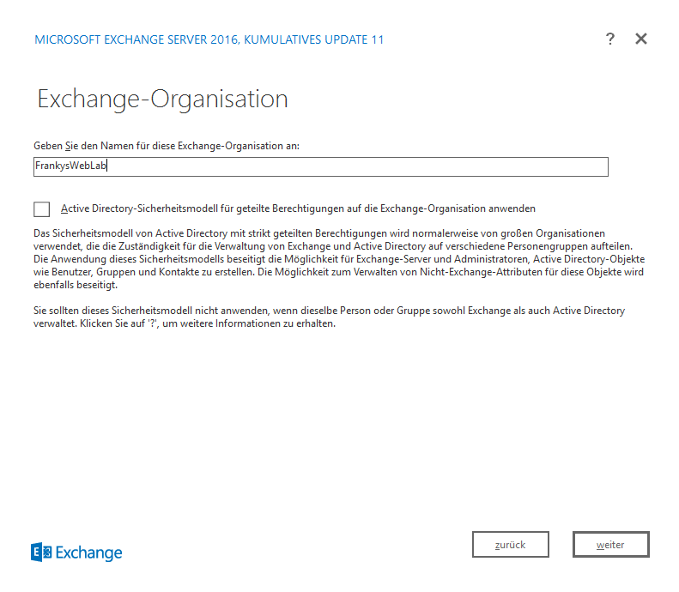Click paragraph starting Sie sollten dieses

coord(329,317)
